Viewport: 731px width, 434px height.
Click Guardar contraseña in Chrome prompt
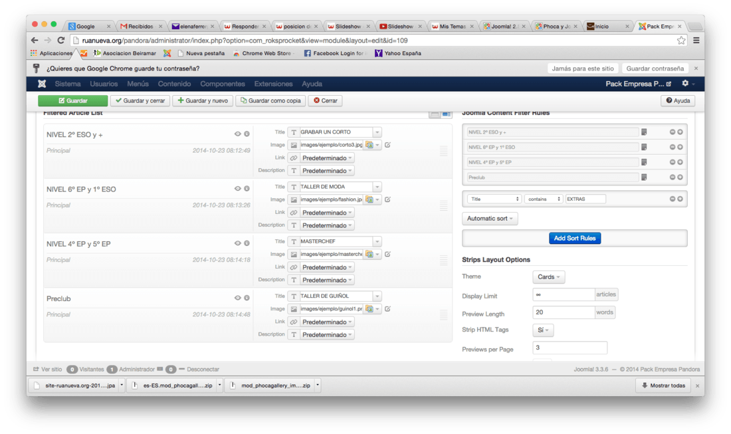point(655,68)
